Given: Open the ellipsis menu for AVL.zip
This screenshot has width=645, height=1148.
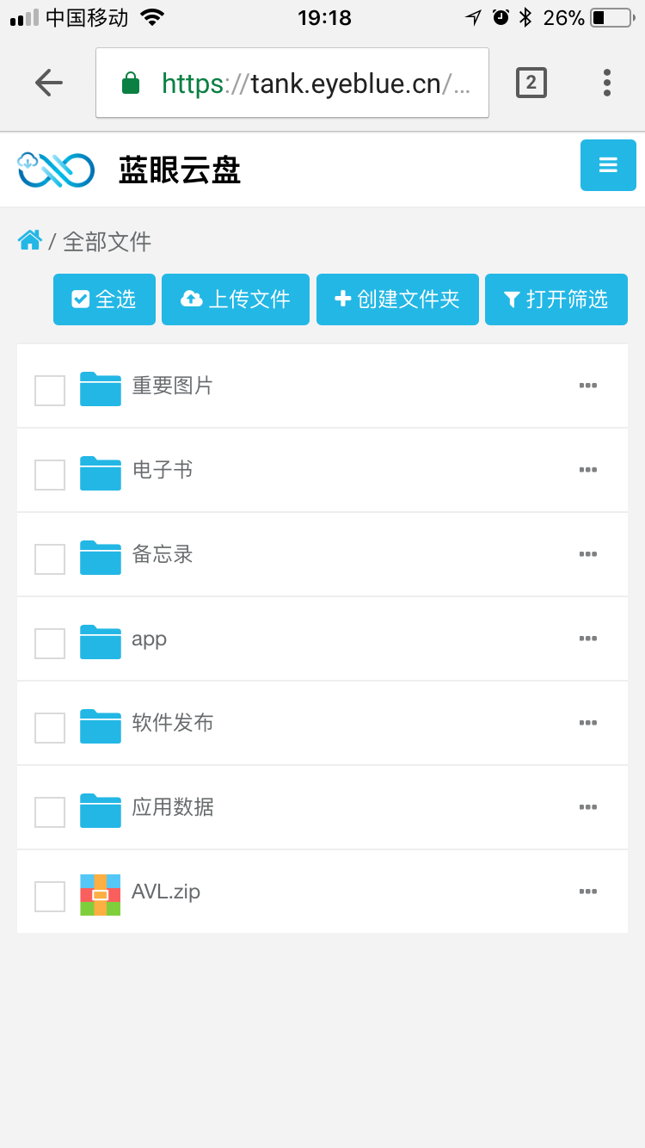Looking at the screenshot, I should pos(588,892).
